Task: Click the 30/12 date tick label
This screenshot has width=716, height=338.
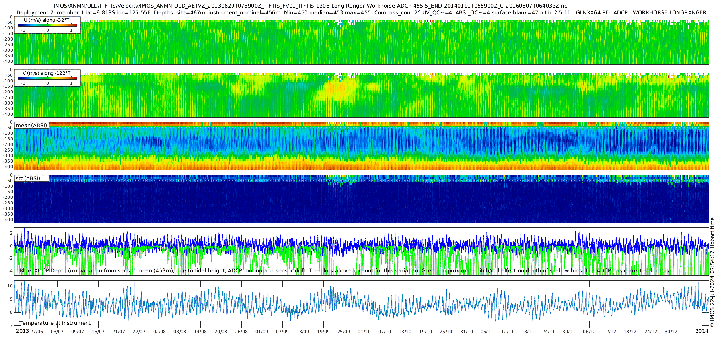Action: point(671,332)
